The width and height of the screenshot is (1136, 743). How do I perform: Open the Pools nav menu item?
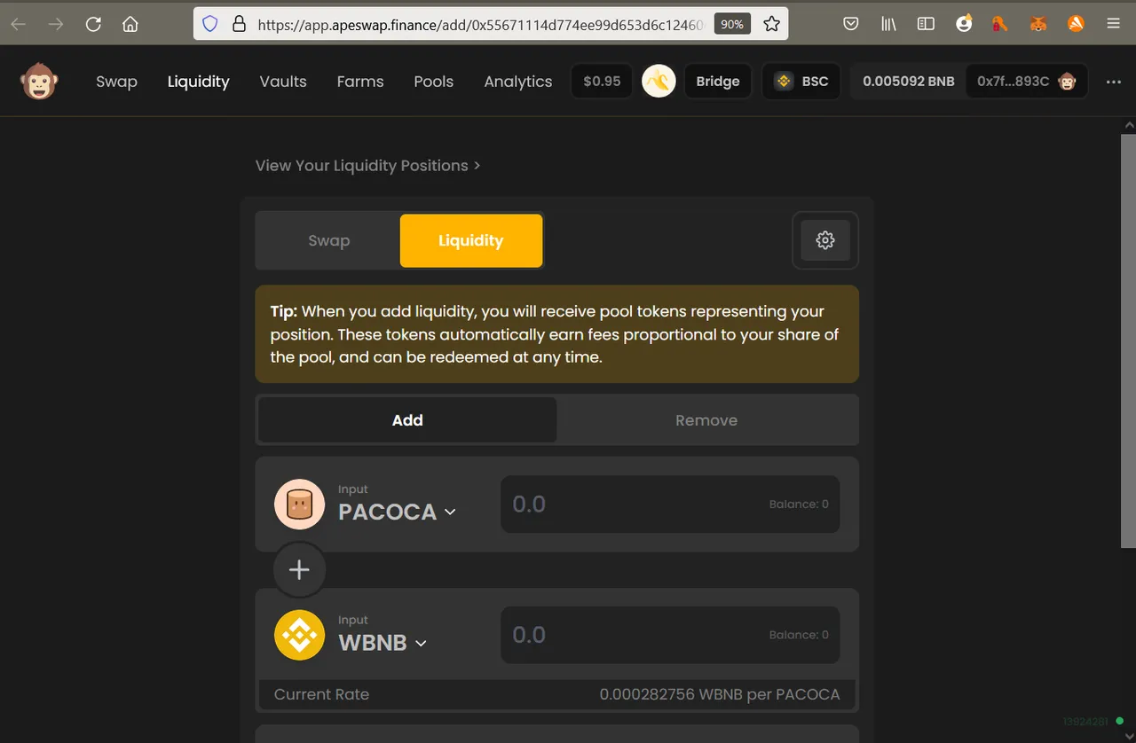(x=433, y=82)
